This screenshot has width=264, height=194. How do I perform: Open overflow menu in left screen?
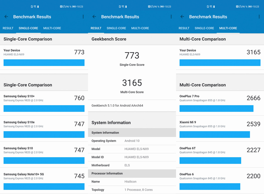pos(83,16)
